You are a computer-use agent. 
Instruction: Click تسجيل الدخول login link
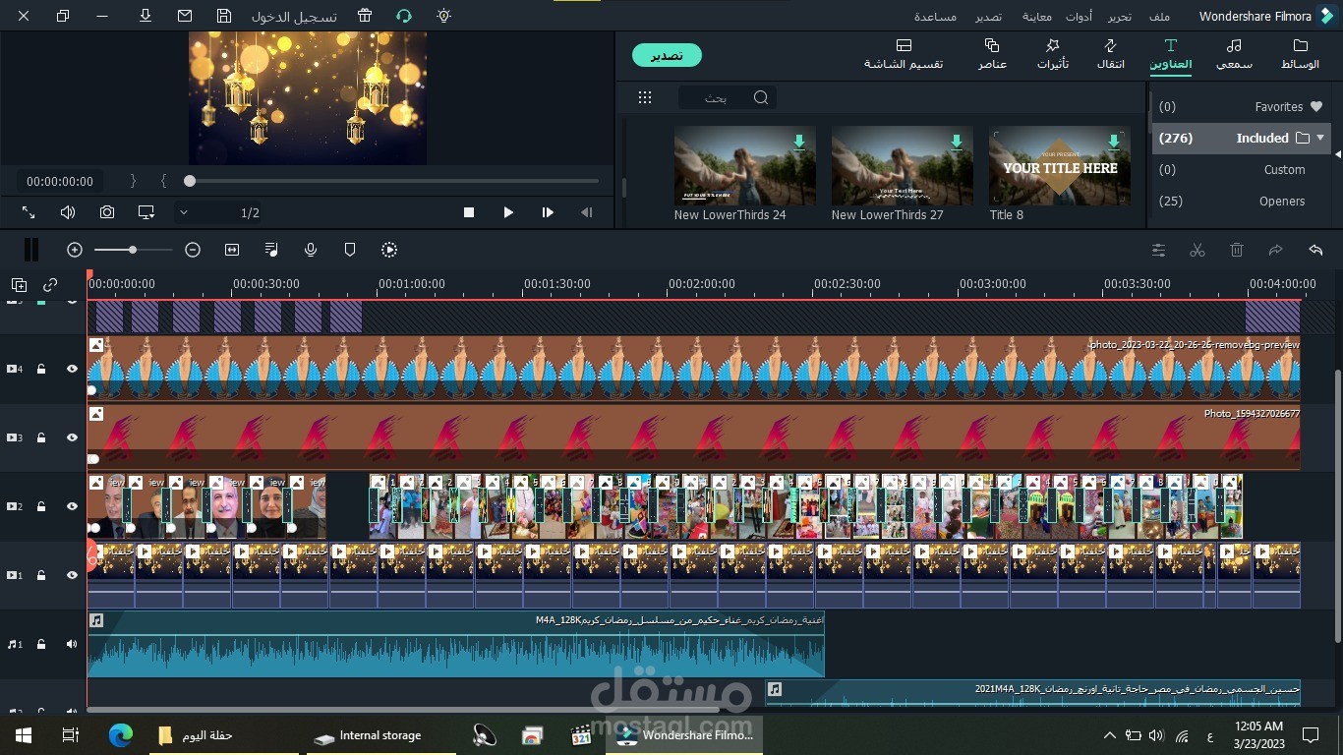click(294, 17)
